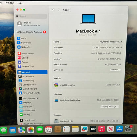Open Wallpaper settings
This screenshot has height=137, width=137.
click(x=26, y=106)
